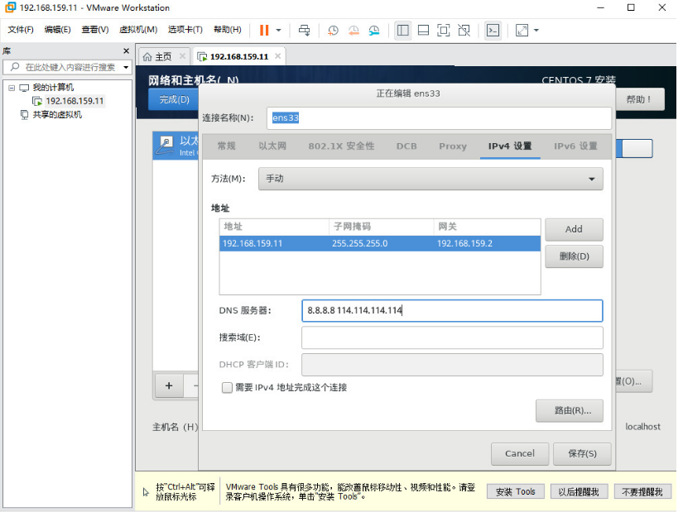The image size is (683, 512).
Task: Open the snapshot manager icon
Action: tap(374, 30)
